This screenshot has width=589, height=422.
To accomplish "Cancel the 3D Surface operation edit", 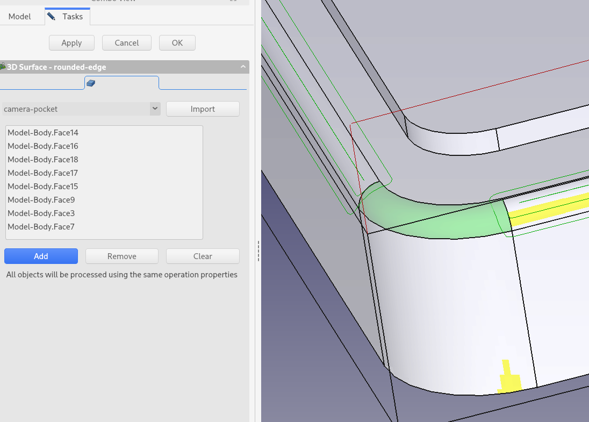I will 126,43.
